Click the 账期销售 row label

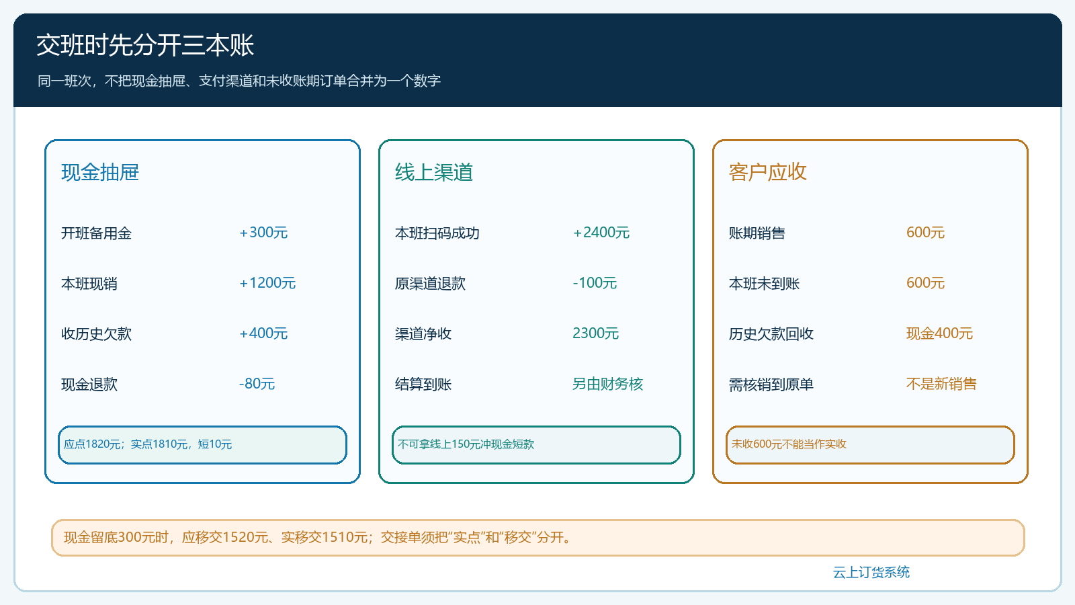tap(757, 233)
